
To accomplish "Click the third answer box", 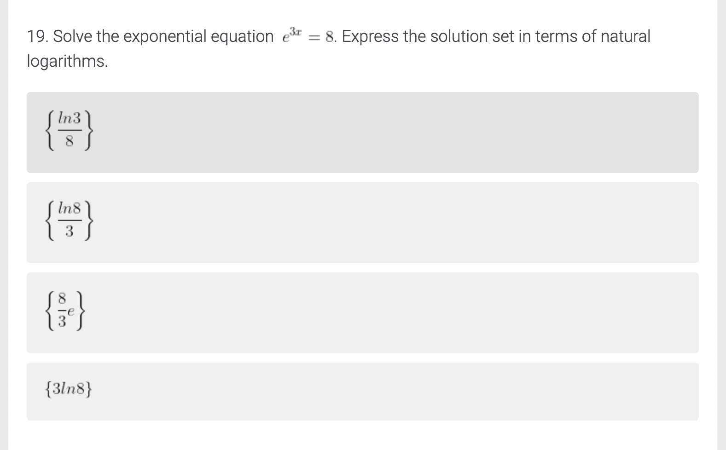I will (363, 311).
